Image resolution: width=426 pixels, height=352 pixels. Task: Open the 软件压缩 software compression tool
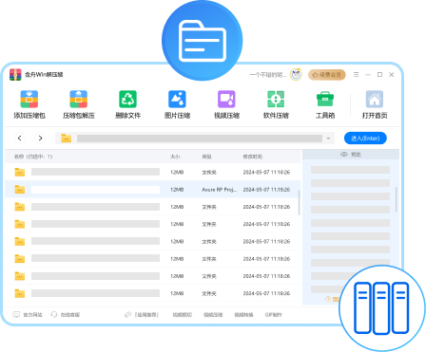coord(276,100)
